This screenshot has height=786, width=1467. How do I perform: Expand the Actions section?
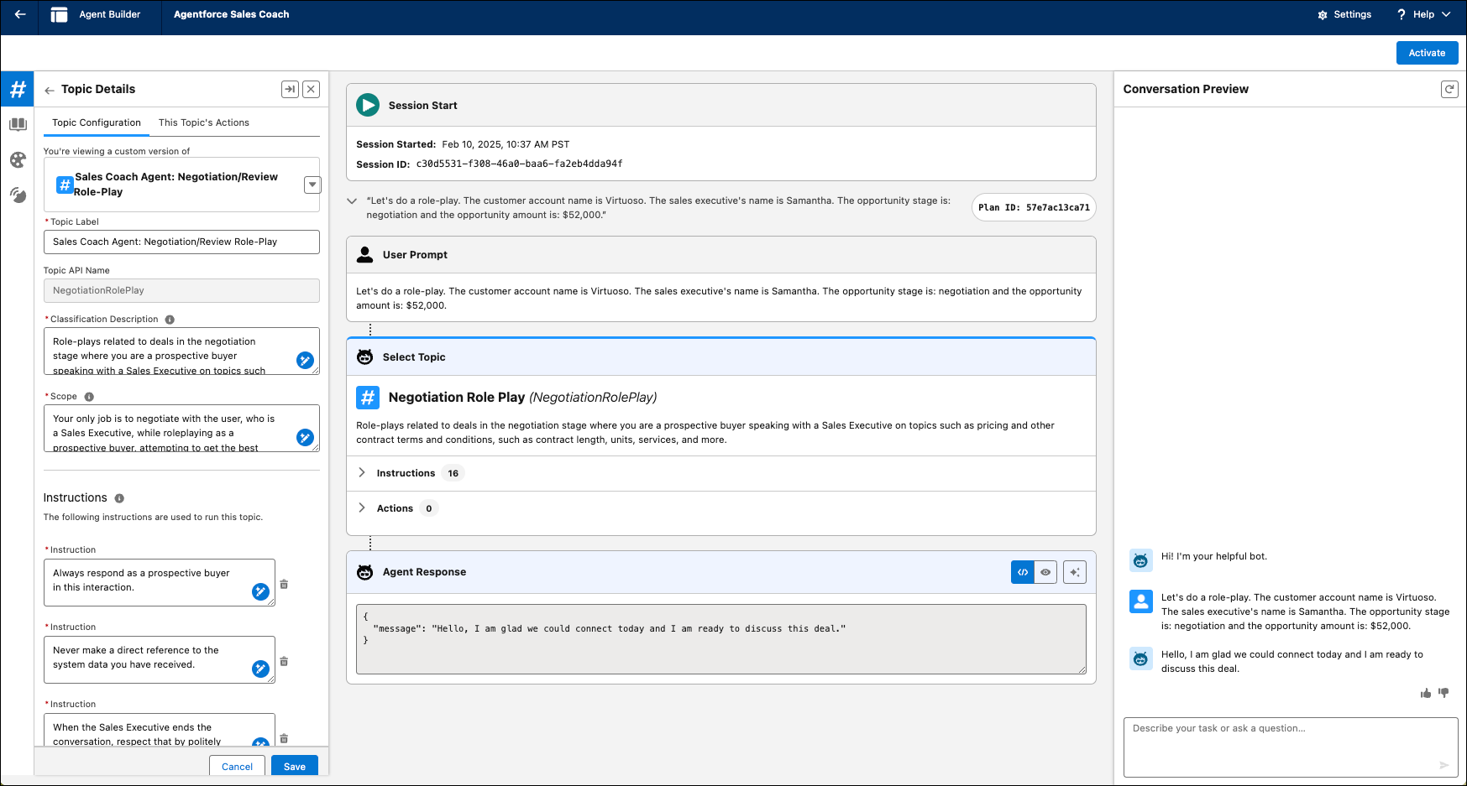(x=362, y=508)
